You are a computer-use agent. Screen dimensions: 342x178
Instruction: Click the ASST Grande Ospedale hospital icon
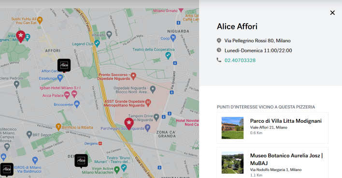(x=148, y=102)
